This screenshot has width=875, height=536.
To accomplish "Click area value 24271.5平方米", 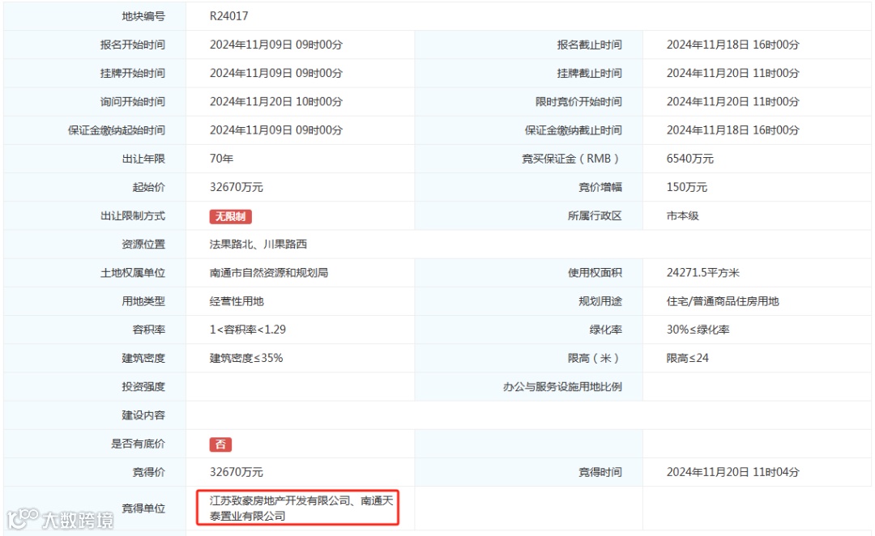I will (x=702, y=273).
